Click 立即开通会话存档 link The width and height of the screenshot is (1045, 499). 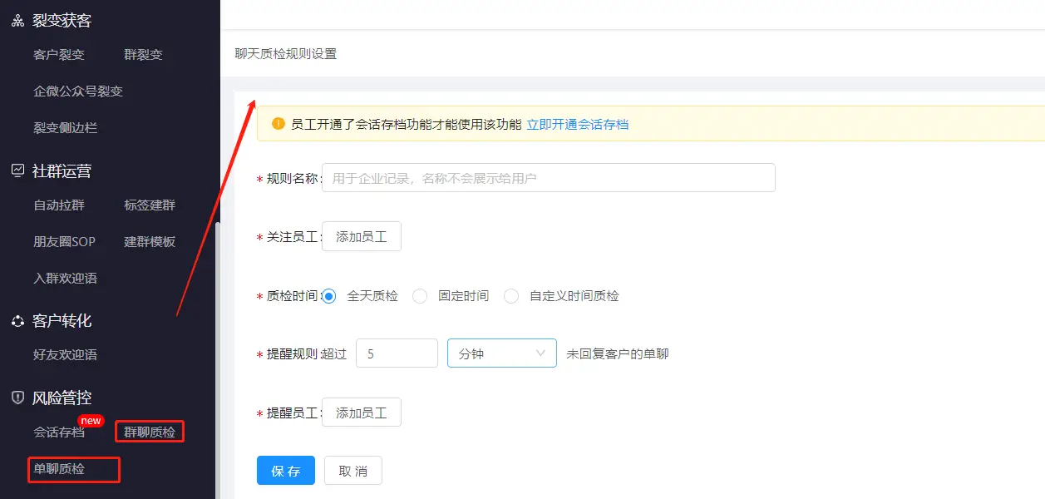coord(578,125)
